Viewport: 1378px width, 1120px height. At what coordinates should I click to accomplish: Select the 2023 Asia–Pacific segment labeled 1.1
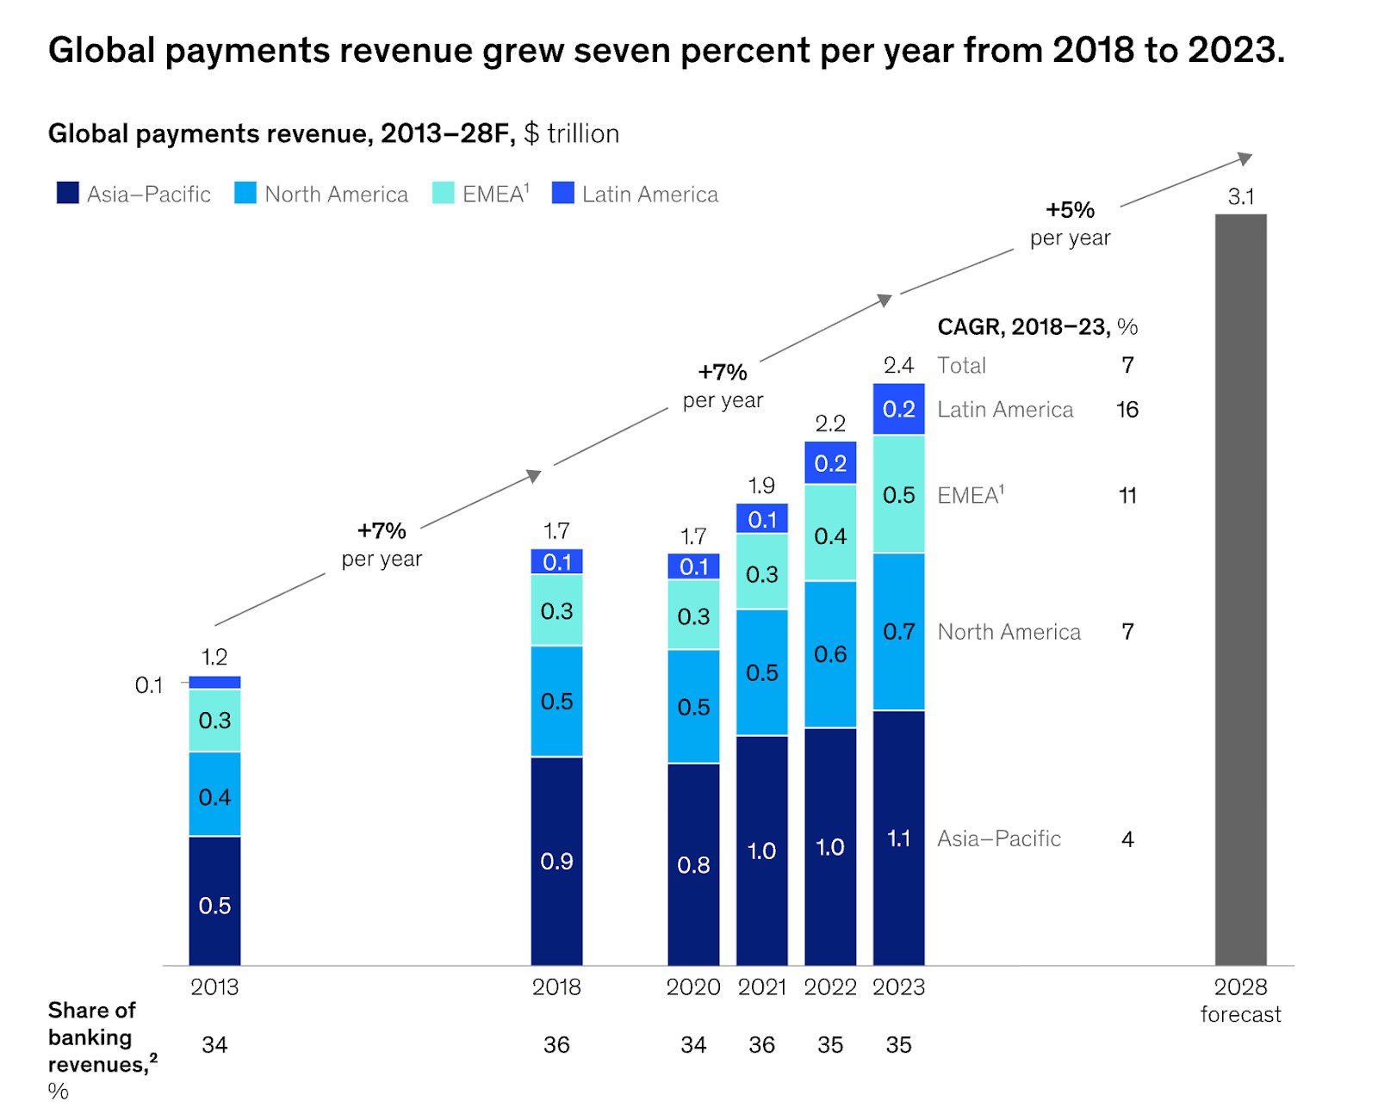[898, 838]
